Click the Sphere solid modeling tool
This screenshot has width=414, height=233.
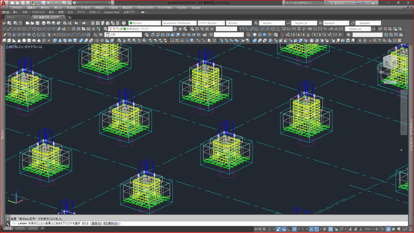tap(24, 40)
